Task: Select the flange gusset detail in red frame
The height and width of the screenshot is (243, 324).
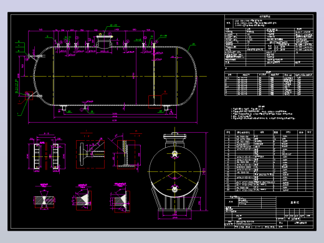Action: coord(90,155)
